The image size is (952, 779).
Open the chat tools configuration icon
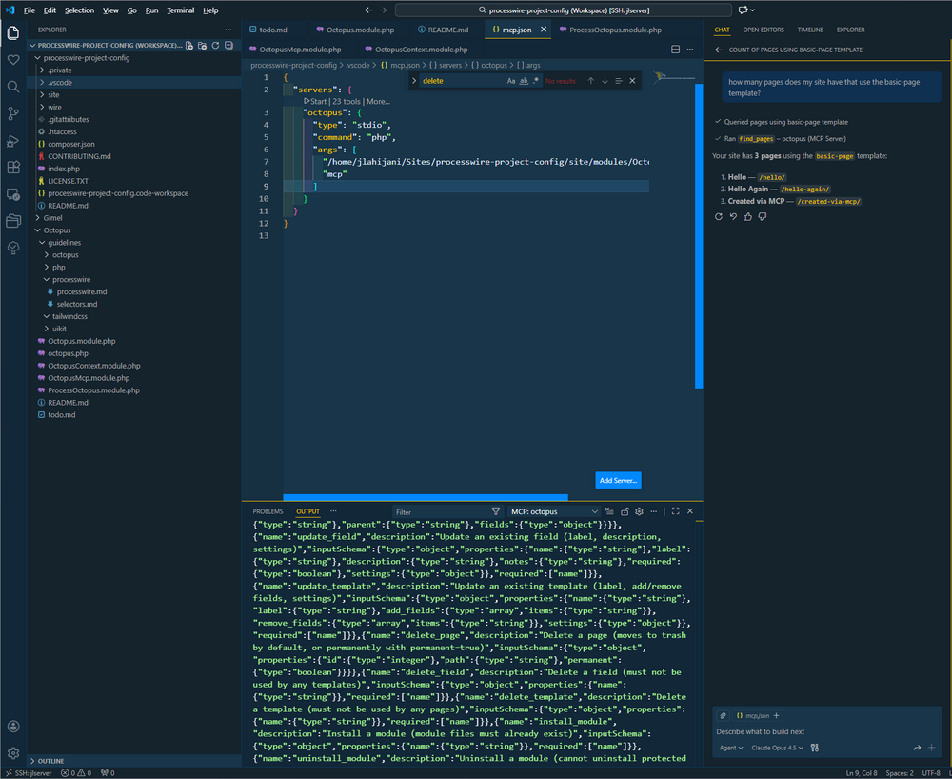pyautogui.click(x=814, y=748)
